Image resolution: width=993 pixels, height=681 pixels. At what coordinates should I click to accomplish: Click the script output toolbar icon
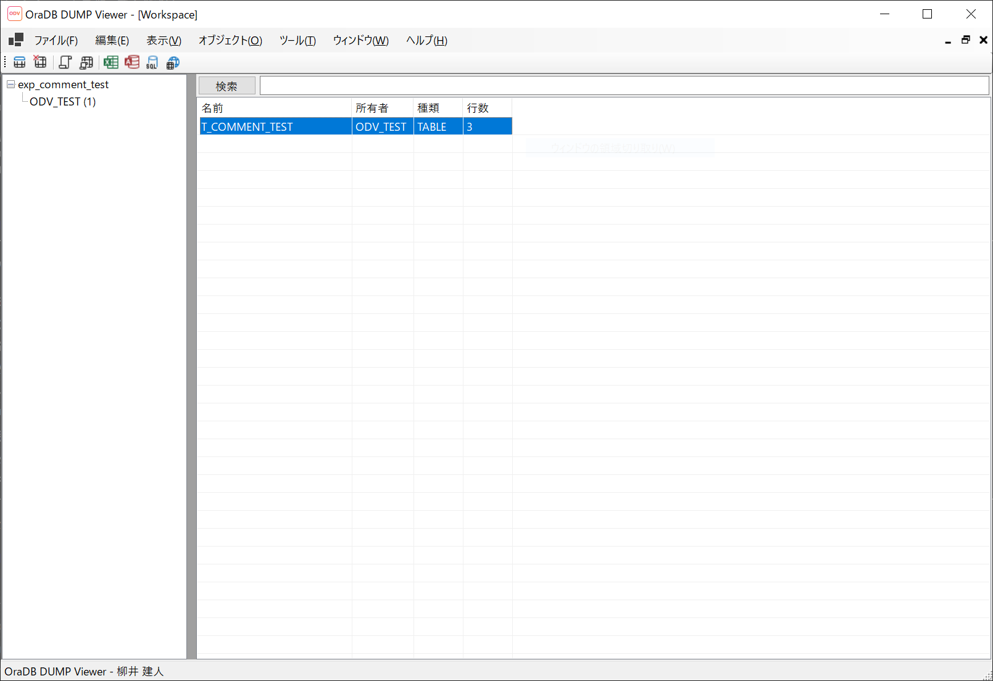(65, 62)
